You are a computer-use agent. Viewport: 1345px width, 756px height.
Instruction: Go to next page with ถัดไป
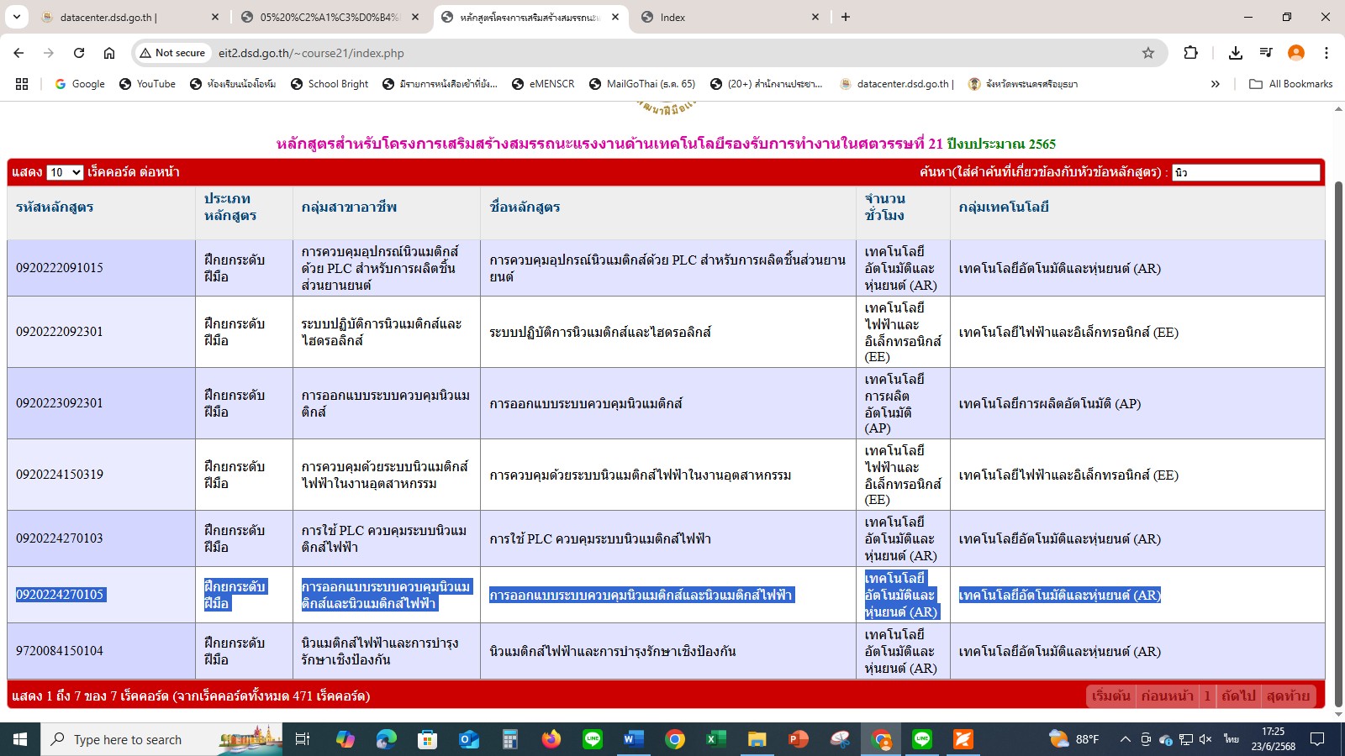(x=1238, y=696)
